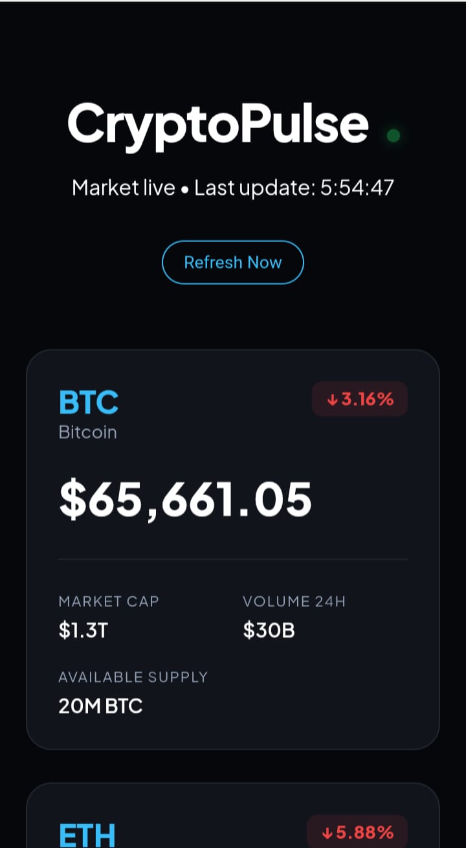Image resolution: width=466 pixels, height=848 pixels.
Task: Click the red down arrow on ETH badge
Action: coord(327,832)
